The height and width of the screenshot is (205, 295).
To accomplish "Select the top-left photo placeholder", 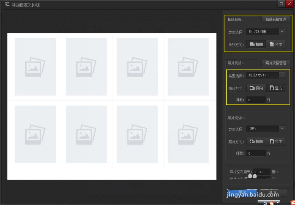I will coord(35,67).
